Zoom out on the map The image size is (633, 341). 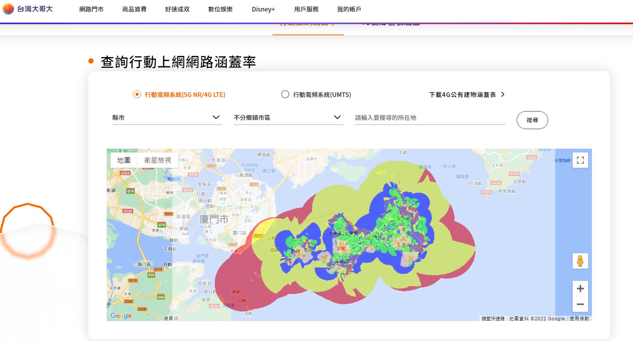(580, 305)
